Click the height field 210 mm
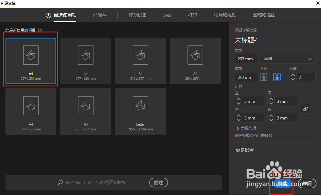321x195 pixels. pos(246,77)
